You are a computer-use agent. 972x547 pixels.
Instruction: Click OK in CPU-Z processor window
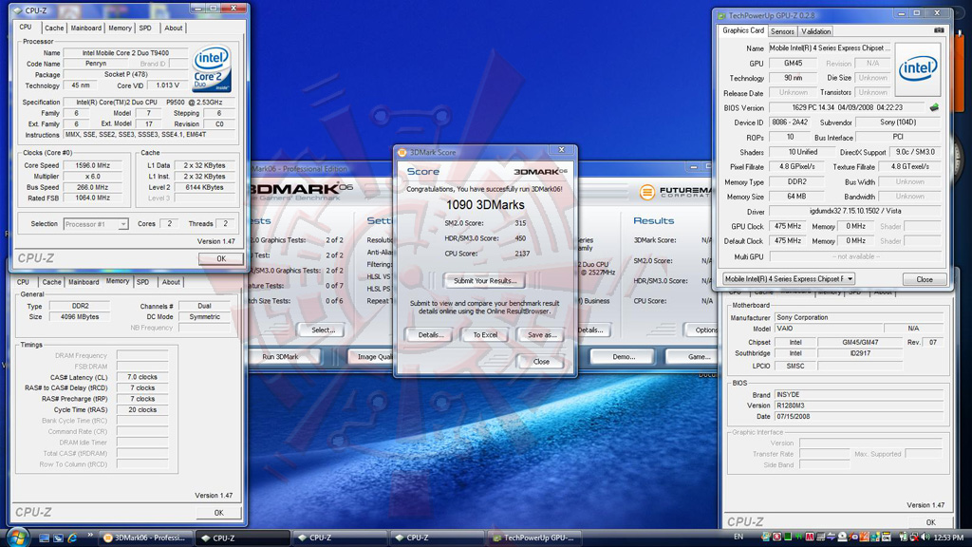[220, 258]
